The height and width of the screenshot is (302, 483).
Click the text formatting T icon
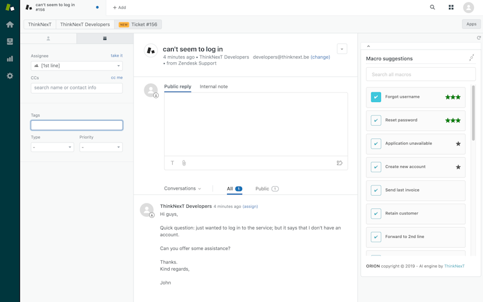coord(172,163)
